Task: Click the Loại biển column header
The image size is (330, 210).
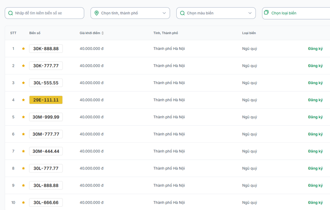Action: (249, 33)
